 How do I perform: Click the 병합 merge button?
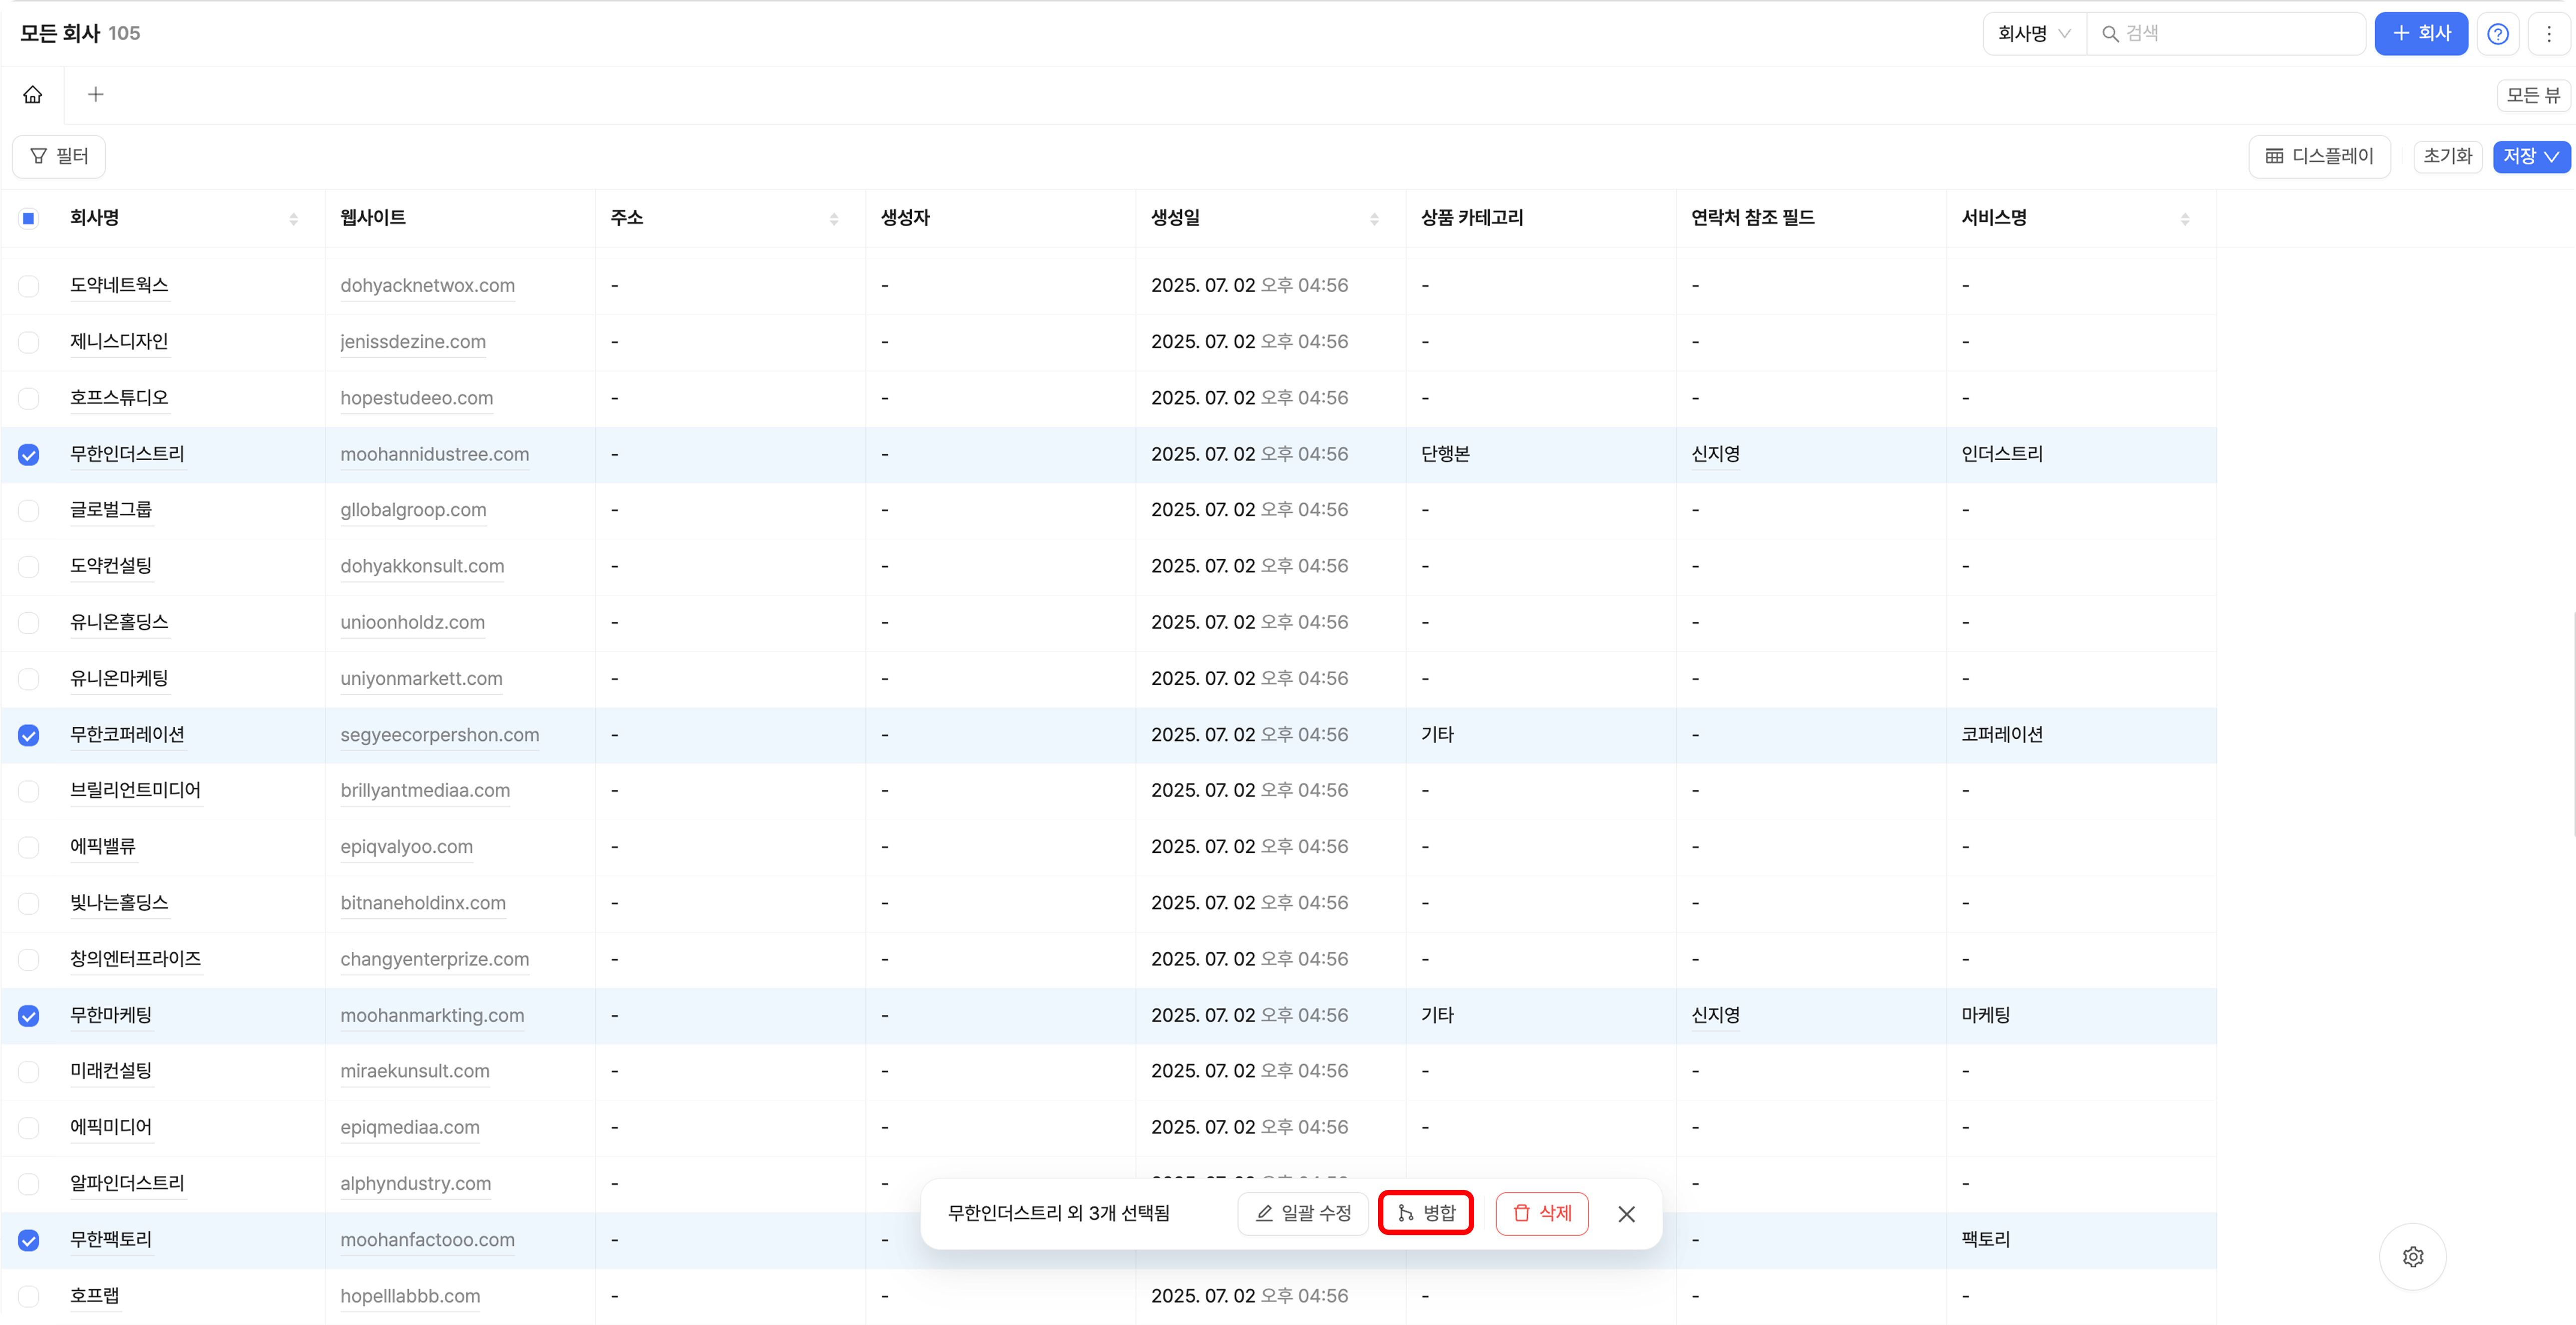point(1425,1214)
